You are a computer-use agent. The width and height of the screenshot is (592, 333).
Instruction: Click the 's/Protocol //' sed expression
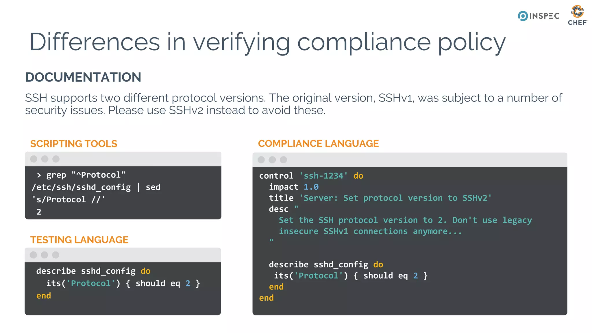coord(68,199)
